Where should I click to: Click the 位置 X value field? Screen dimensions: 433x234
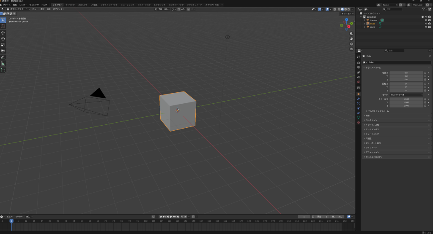point(406,73)
